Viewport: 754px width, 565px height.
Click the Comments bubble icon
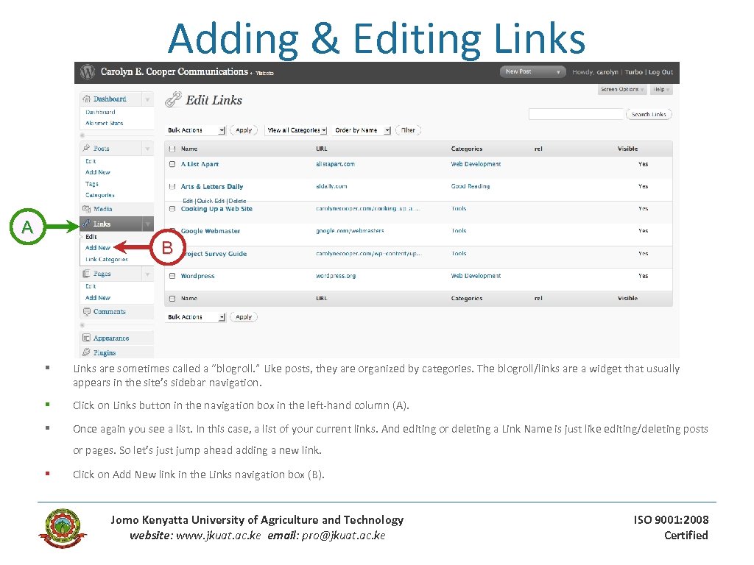pos(87,312)
